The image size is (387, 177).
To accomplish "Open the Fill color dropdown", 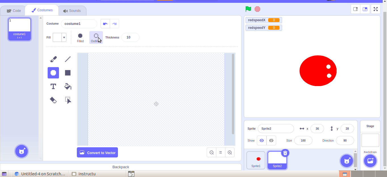I will 64,37.
